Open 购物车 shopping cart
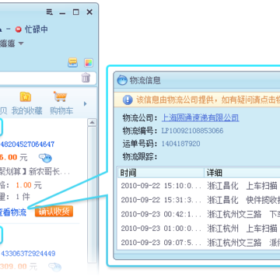This screenshot has height=280, width=280. click(61, 103)
